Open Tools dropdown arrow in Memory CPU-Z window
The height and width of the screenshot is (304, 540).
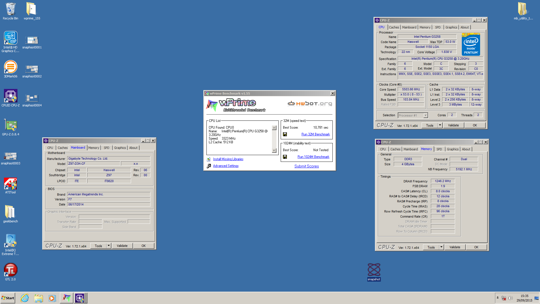[x=442, y=247]
